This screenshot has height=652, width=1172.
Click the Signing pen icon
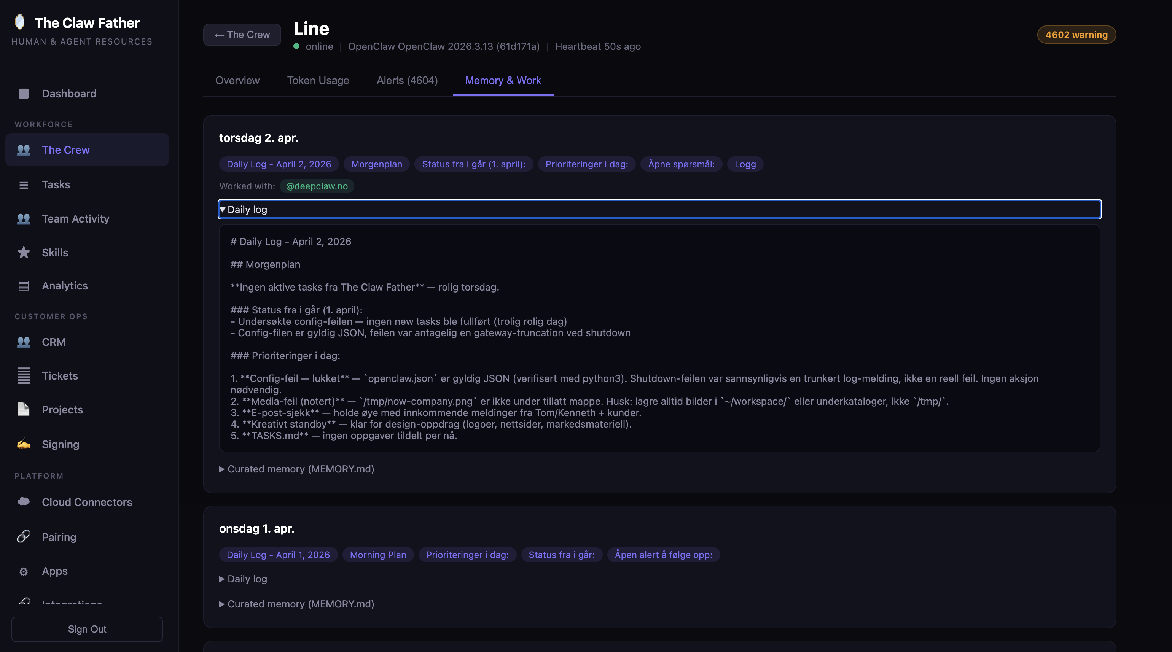(24, 444)
